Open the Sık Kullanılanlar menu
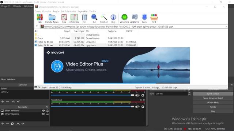This screenshot has height=131, width=234. click(68, 11)
